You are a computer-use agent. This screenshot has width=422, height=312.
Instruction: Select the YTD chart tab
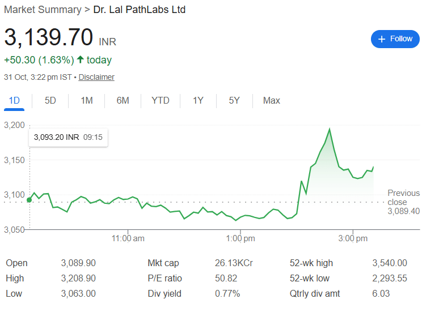[x=161, y=101]
